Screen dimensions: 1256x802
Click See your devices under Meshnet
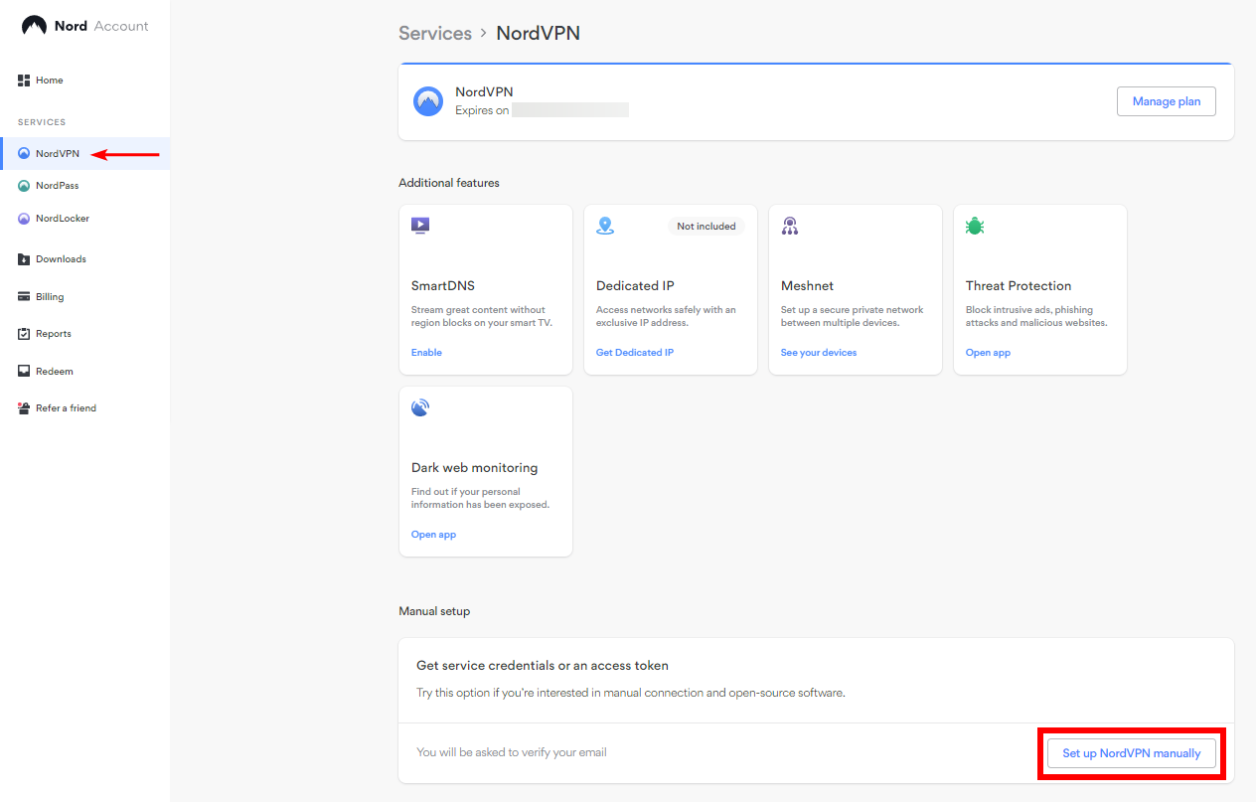818,352
